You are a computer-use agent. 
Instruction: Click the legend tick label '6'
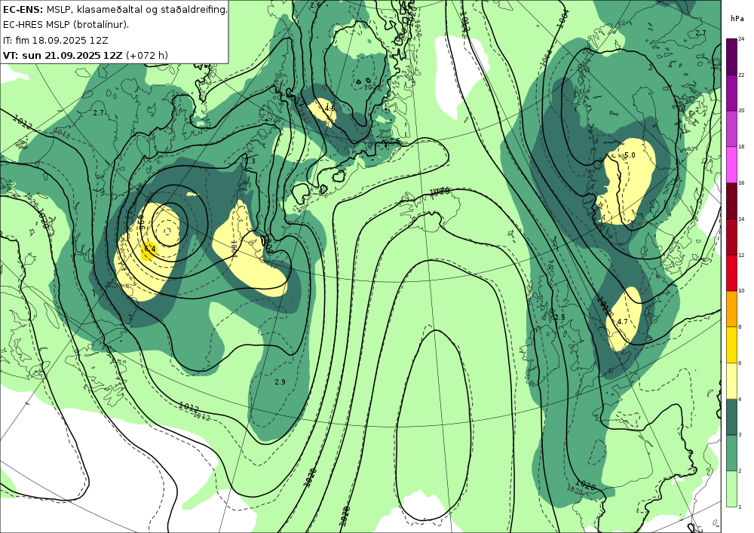[x=740, y=363]
